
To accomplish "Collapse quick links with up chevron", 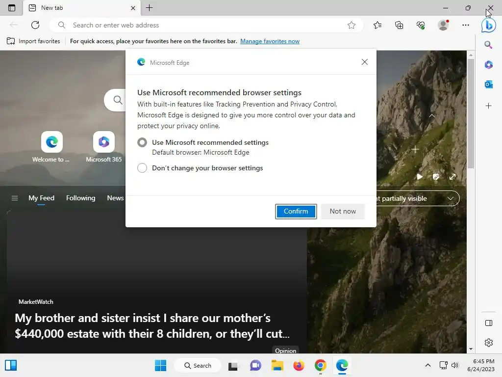I will pyautogui.click(x=432, y=116).
